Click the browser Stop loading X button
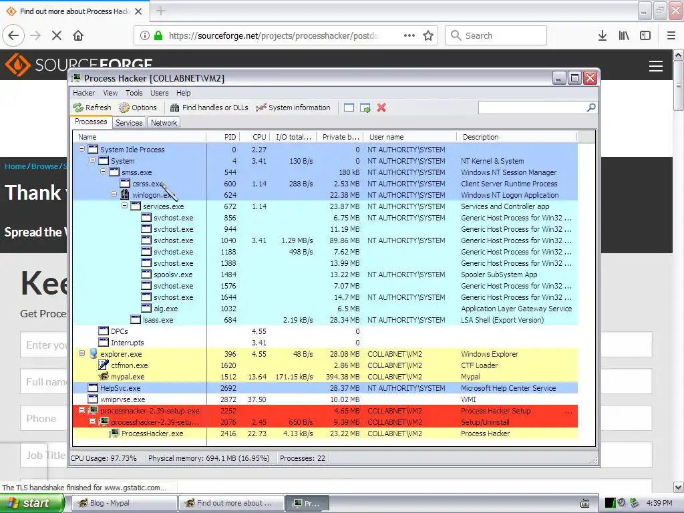Image resolution: width=684 pixels, height=513 pixels. pos(57,35)
